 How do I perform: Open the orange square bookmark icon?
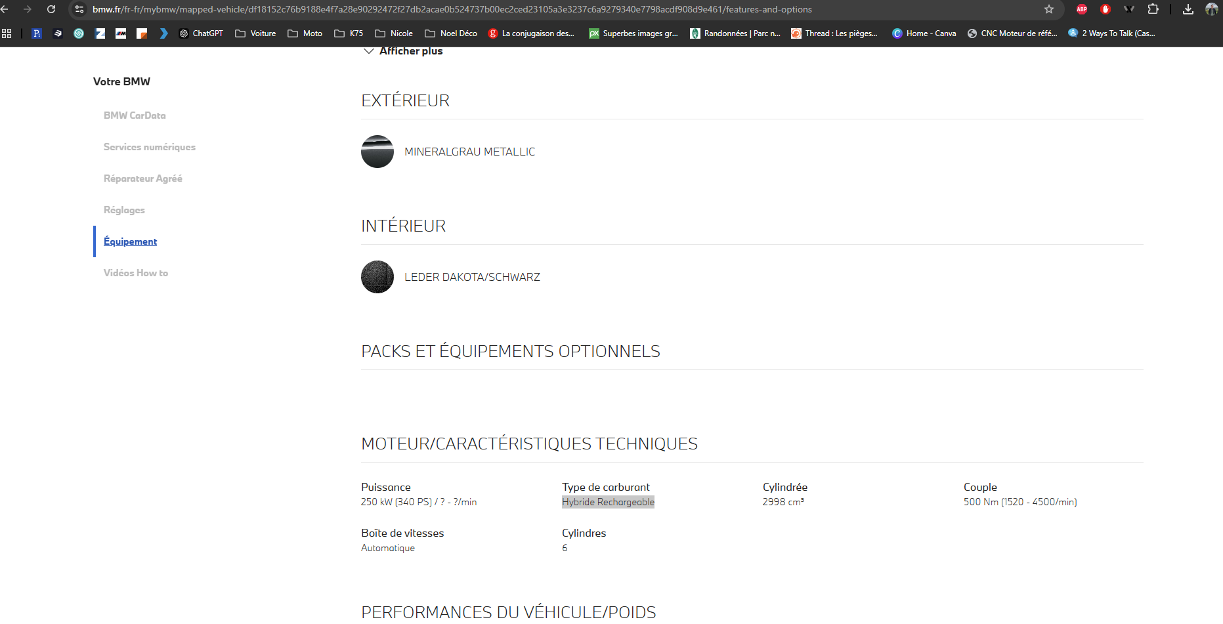(x=142, y=33)
